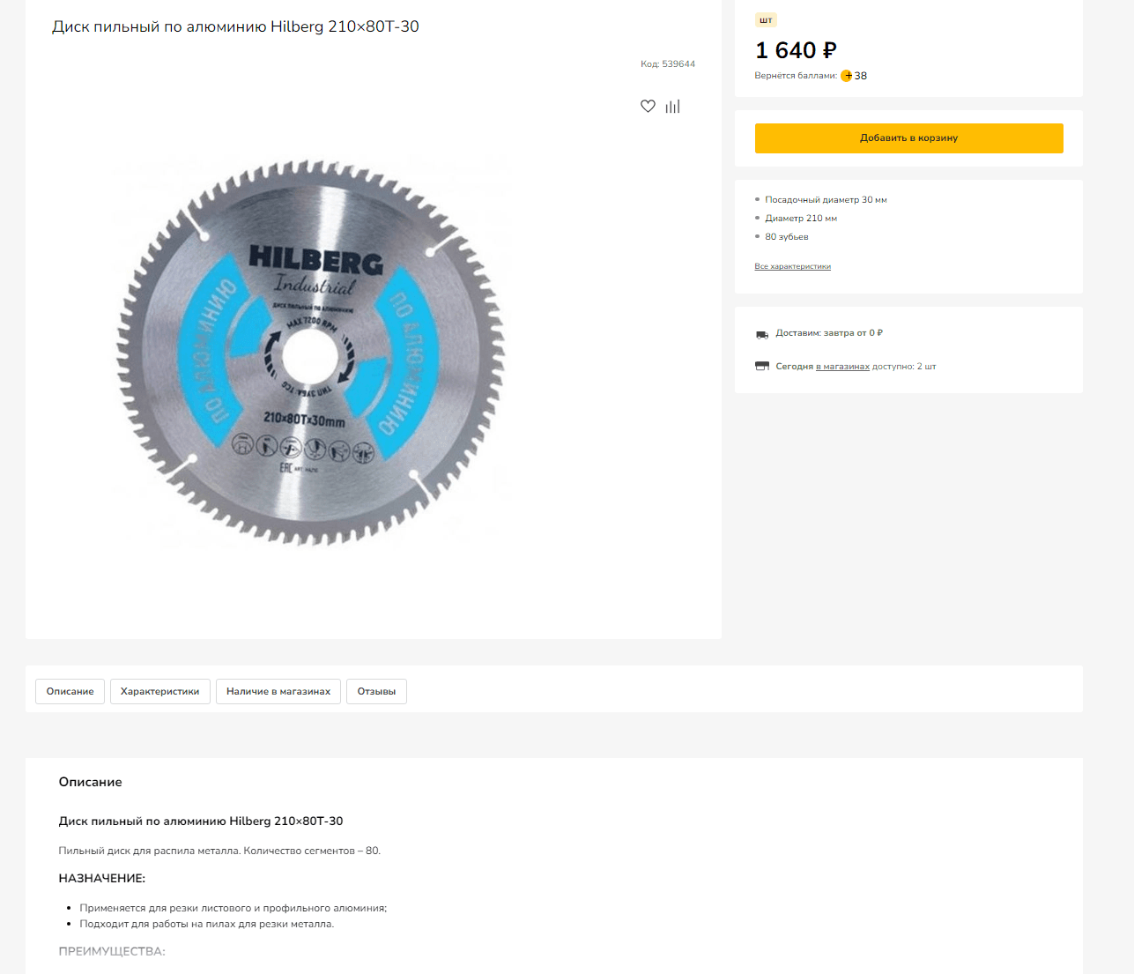Click the «80 зубьев» spec line
Screen dimensions: 1134x974
(x=786, y=237)
